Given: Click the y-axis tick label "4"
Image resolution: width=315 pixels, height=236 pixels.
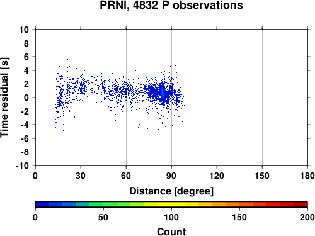Looking at the screenshot, I should click(x=26, y=70).
